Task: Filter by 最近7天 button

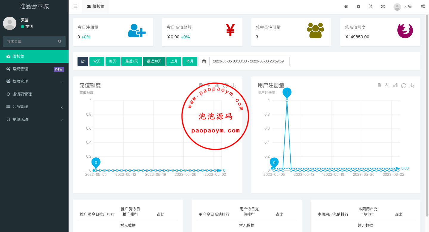Action: click(x=131, y=61)
